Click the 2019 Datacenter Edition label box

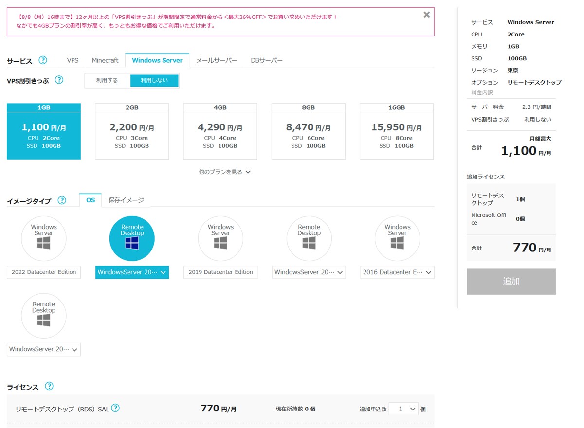pos(220,272)
